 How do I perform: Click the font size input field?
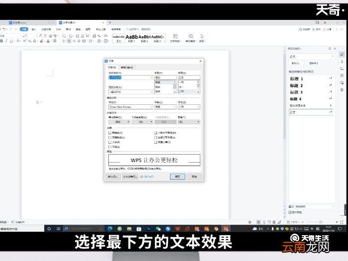189,78
